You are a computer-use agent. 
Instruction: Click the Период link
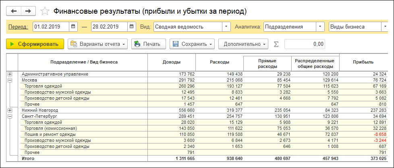[19, 27]
